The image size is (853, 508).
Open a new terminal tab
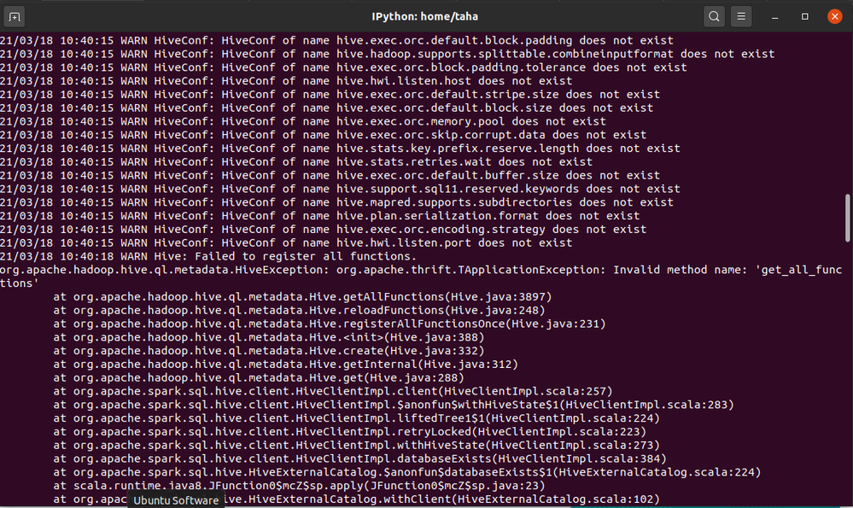tap(15, 17)
